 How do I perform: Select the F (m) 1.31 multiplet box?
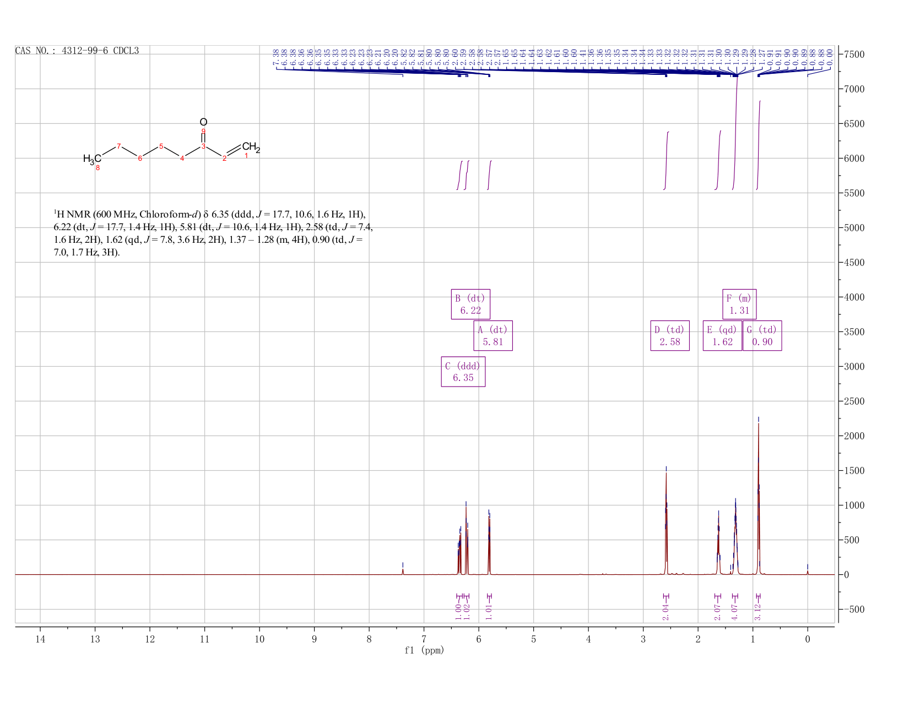pyautogui.click(x=739, y=304)
